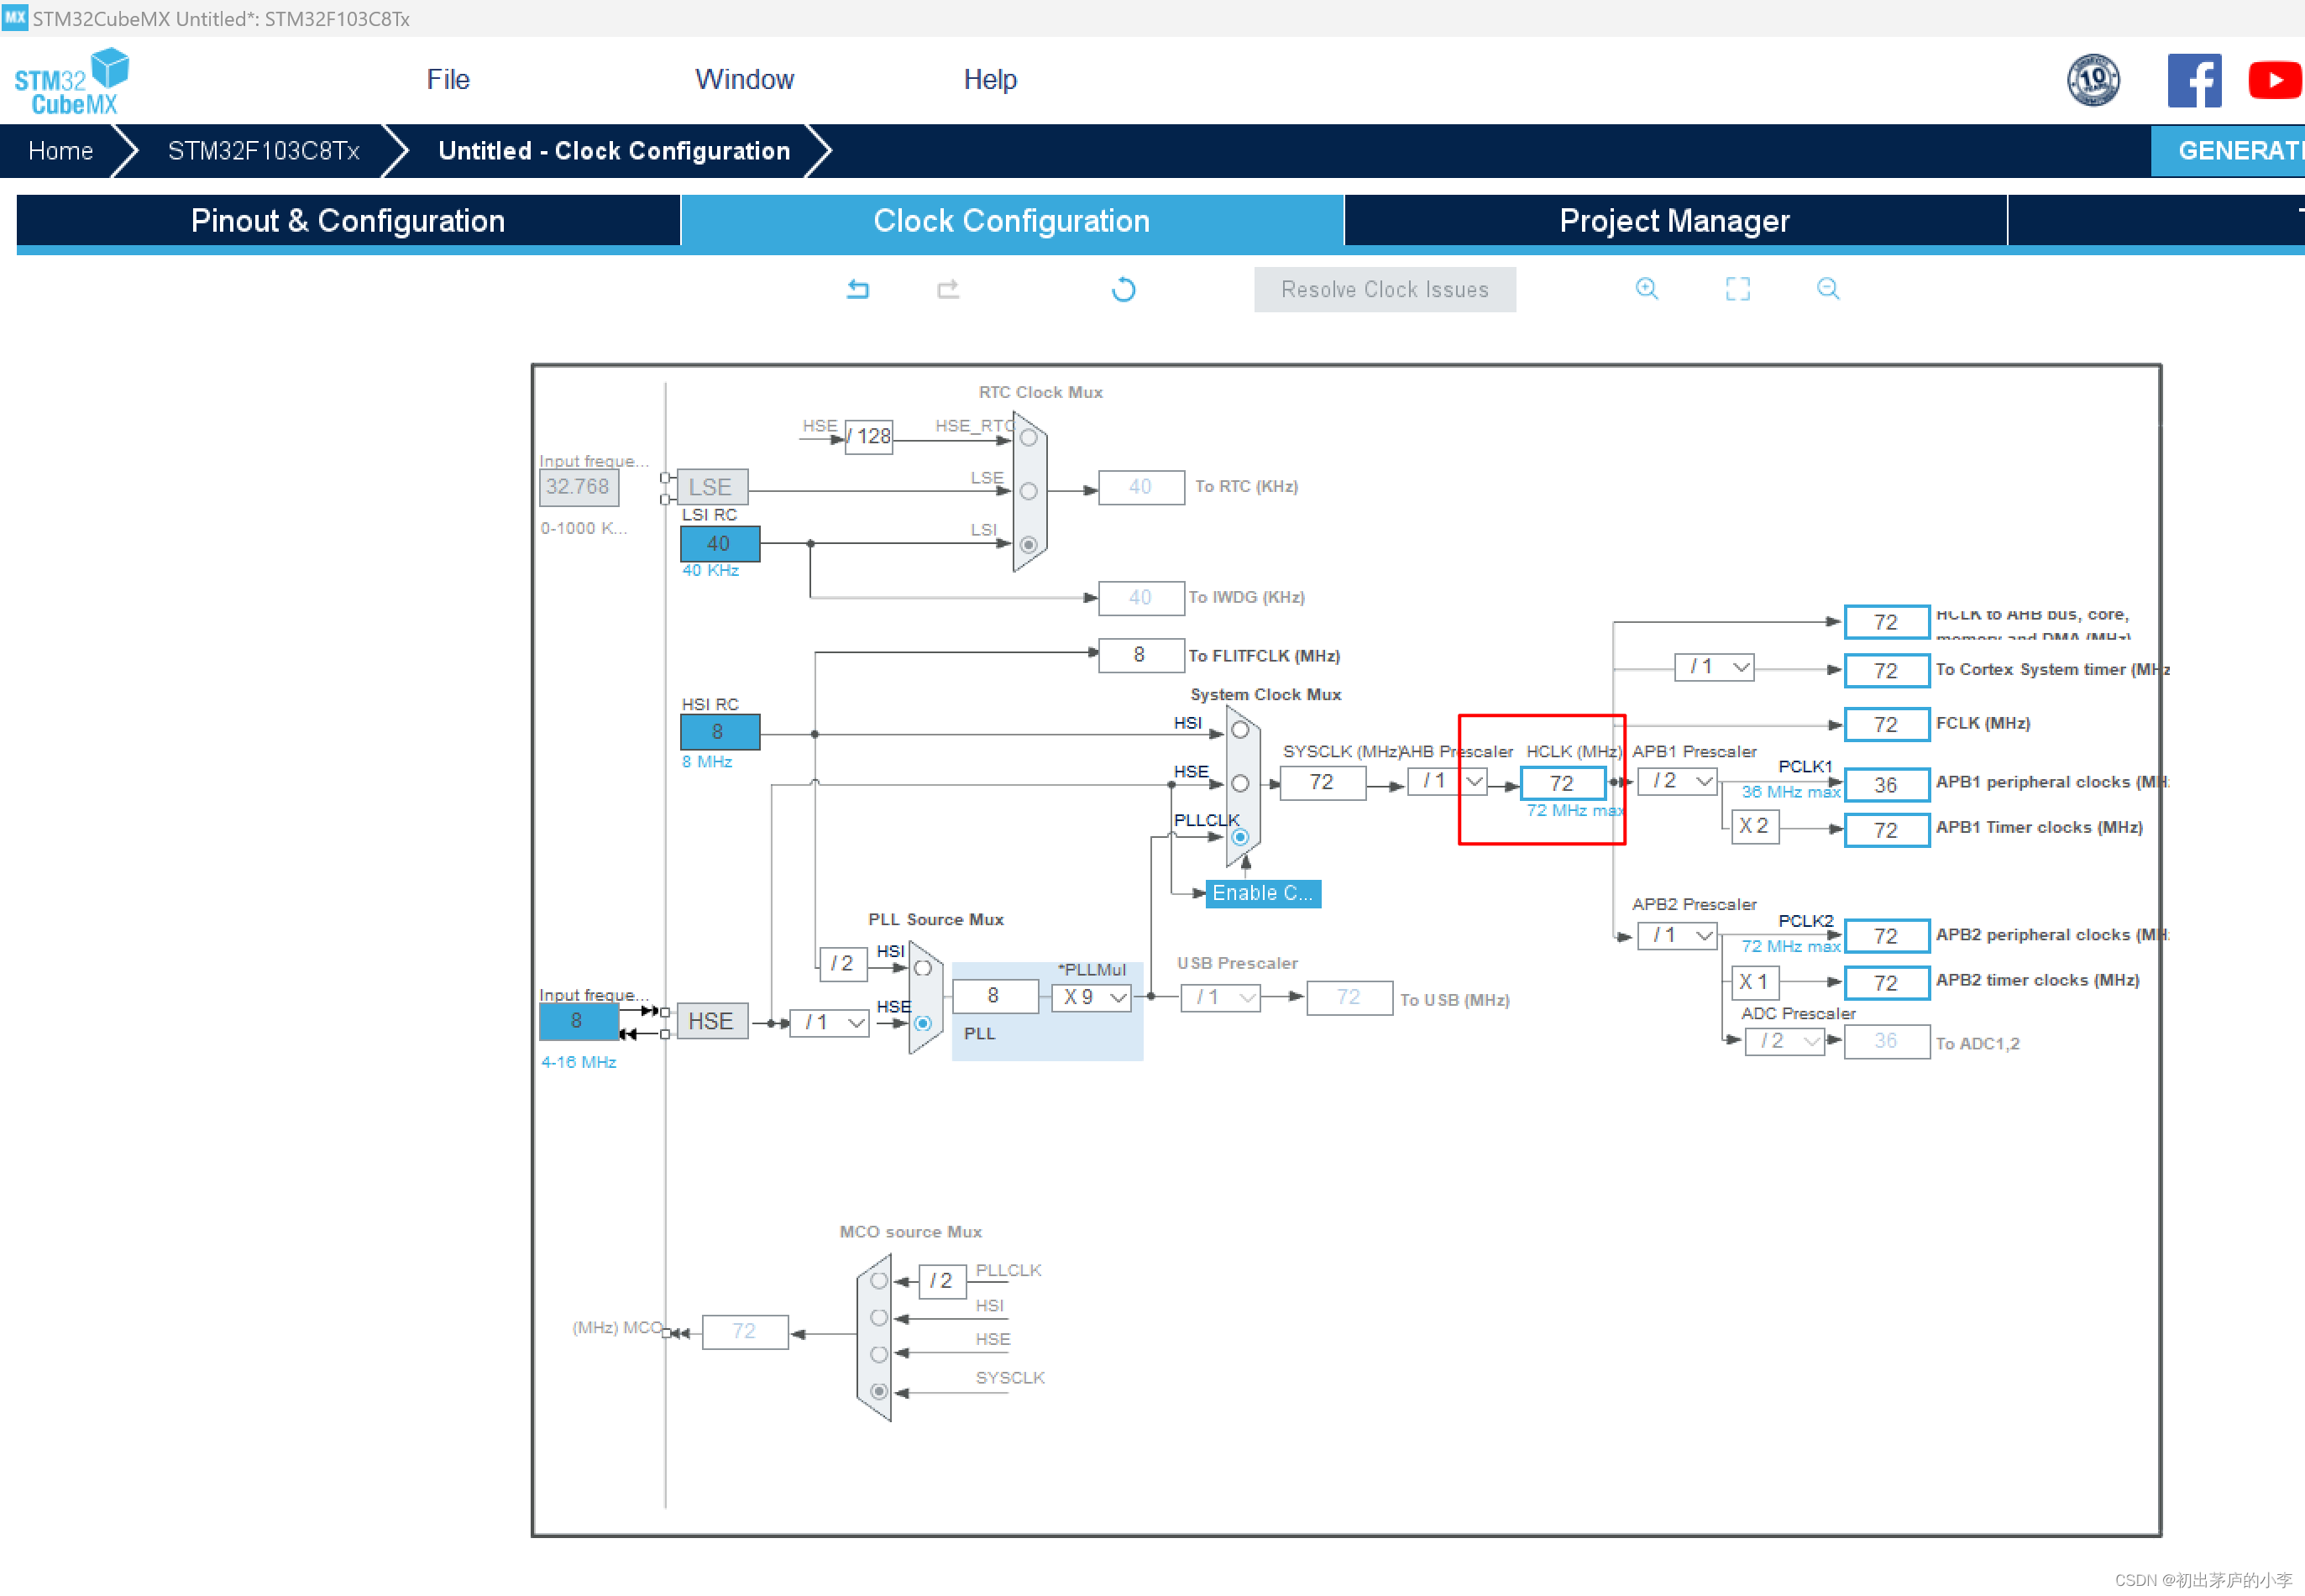Select HSE_RTC in RTC Clock Mux
This screenshot has height=1596, width=2305.
[1028, 438]
